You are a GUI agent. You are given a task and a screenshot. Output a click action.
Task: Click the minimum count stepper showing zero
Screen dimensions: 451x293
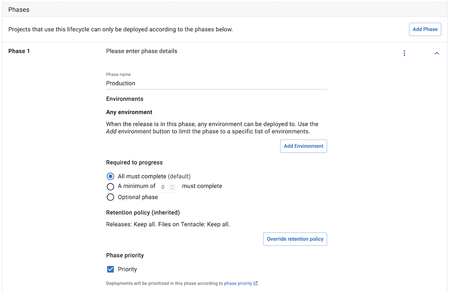[163, 186]
